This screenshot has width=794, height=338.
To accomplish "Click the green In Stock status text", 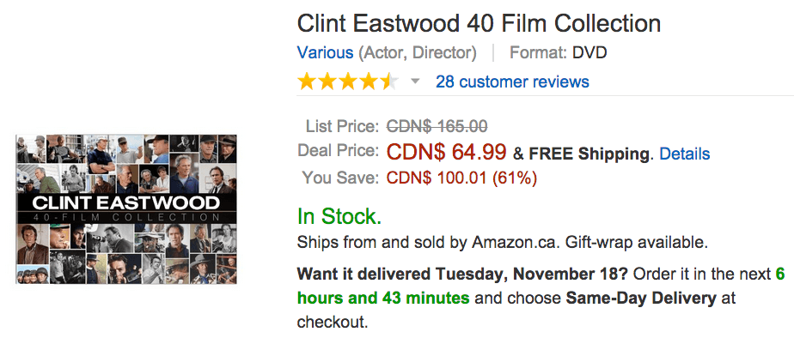I will tap(339, 217).
